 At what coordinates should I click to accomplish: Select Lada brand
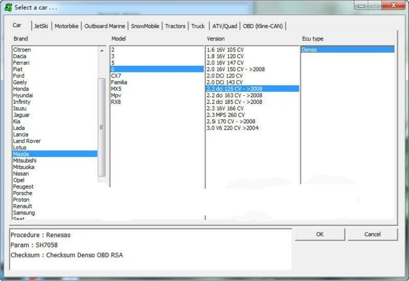pos(55,128)
